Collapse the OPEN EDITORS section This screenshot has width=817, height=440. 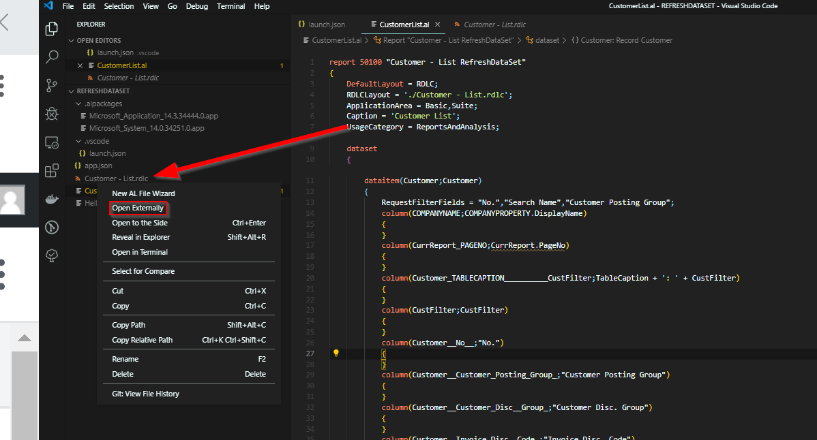tap(72, 41)
